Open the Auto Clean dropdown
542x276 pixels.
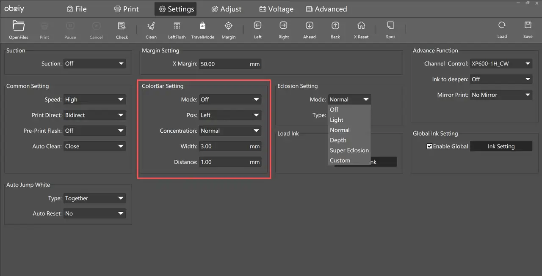(x=94, y=146)
